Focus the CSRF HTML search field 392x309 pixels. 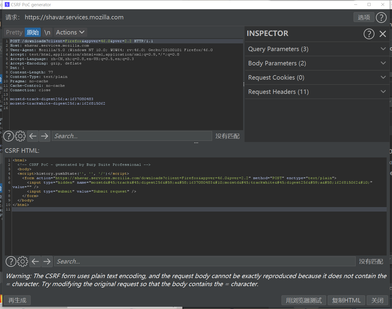click(x=205, y=261)
